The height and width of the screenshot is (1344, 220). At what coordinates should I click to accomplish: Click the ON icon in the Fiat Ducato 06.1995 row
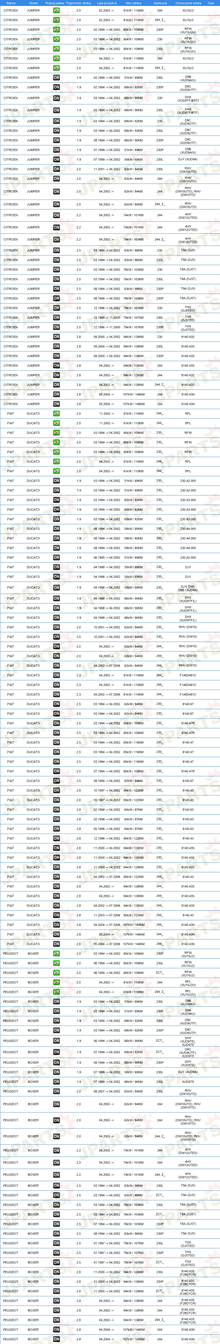pyautogui.click(x=56, y=558)
